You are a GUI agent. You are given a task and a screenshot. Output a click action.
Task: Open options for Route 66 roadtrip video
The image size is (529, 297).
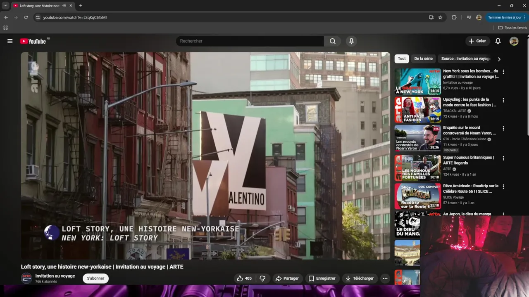(x=503, y=186)
